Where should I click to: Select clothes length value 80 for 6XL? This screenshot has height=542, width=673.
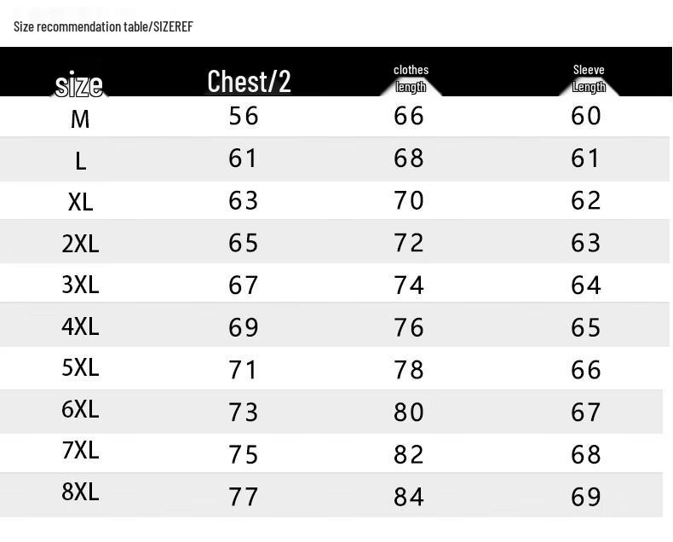click(x=409, y=412)
